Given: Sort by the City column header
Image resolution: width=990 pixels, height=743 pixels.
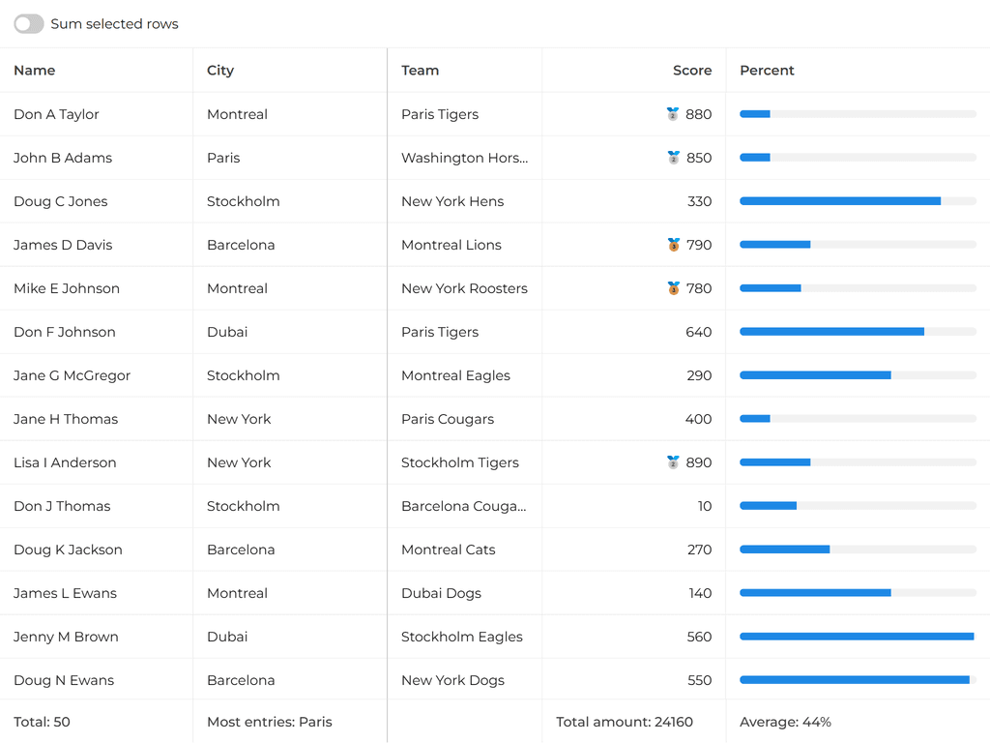Looking at the screenshot, I should tap(220, 71).
